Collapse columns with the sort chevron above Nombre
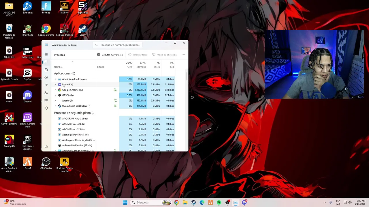 click(x=72, y=62)
